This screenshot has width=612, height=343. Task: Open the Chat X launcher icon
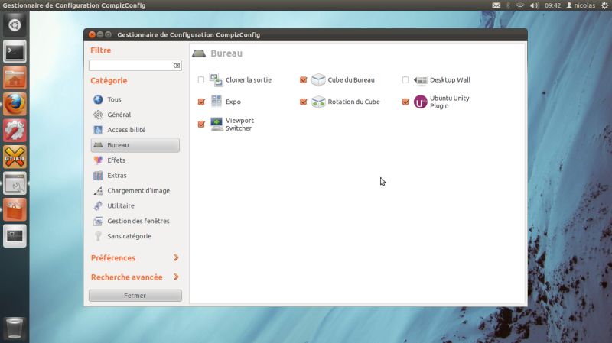point(15,157)
